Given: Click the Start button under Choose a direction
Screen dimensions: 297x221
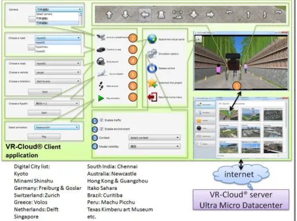Looking at the screenshot, I should click(x=45, y=92).
